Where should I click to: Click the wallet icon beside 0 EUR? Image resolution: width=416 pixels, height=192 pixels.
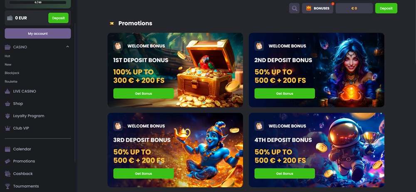[x=10, y=18]
